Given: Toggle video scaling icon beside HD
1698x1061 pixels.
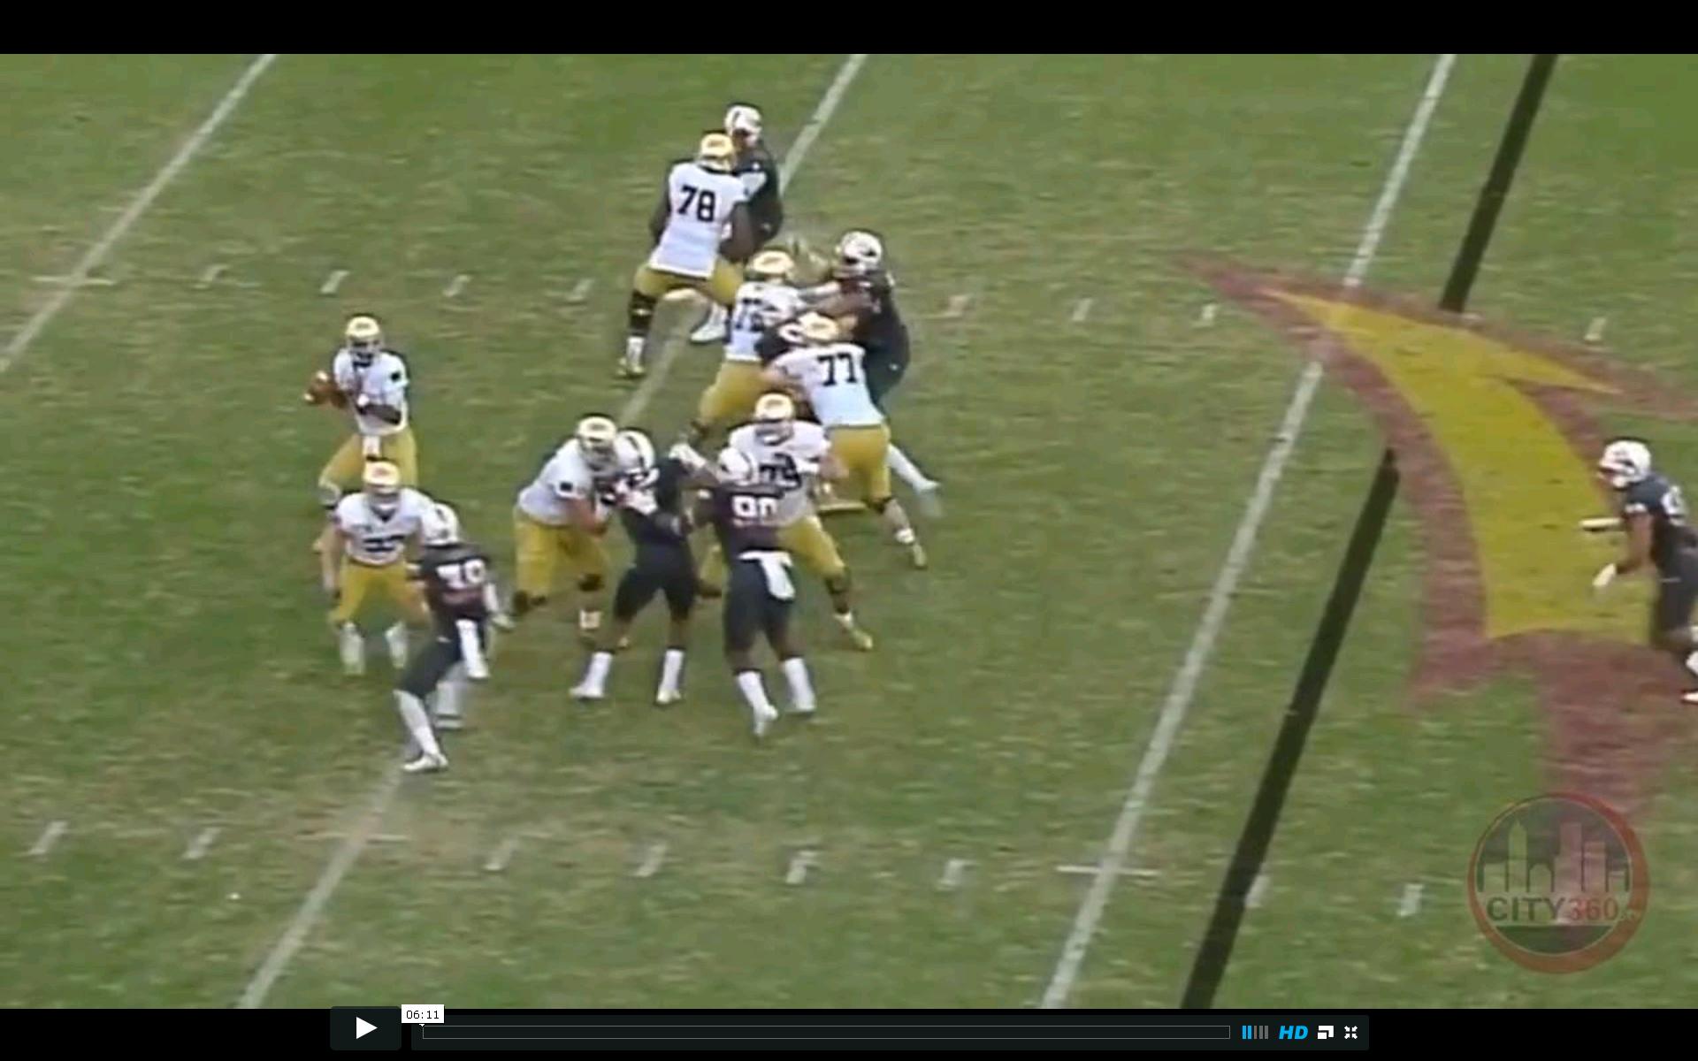Looking at the screenshot, I should pos(1325,1032).
